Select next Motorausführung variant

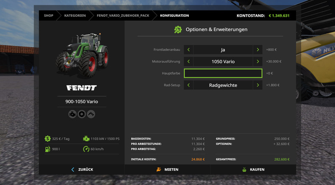[258, 62]
